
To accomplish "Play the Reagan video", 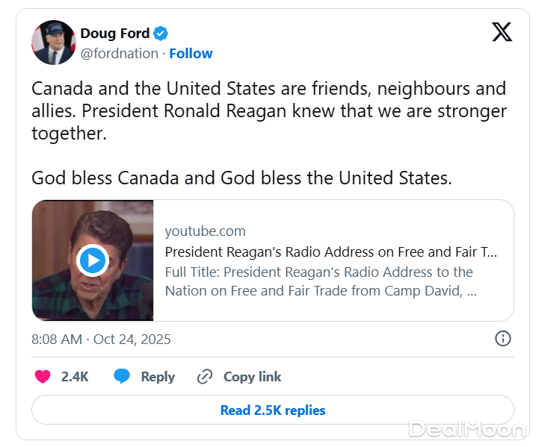I will (x=93, y=260).
